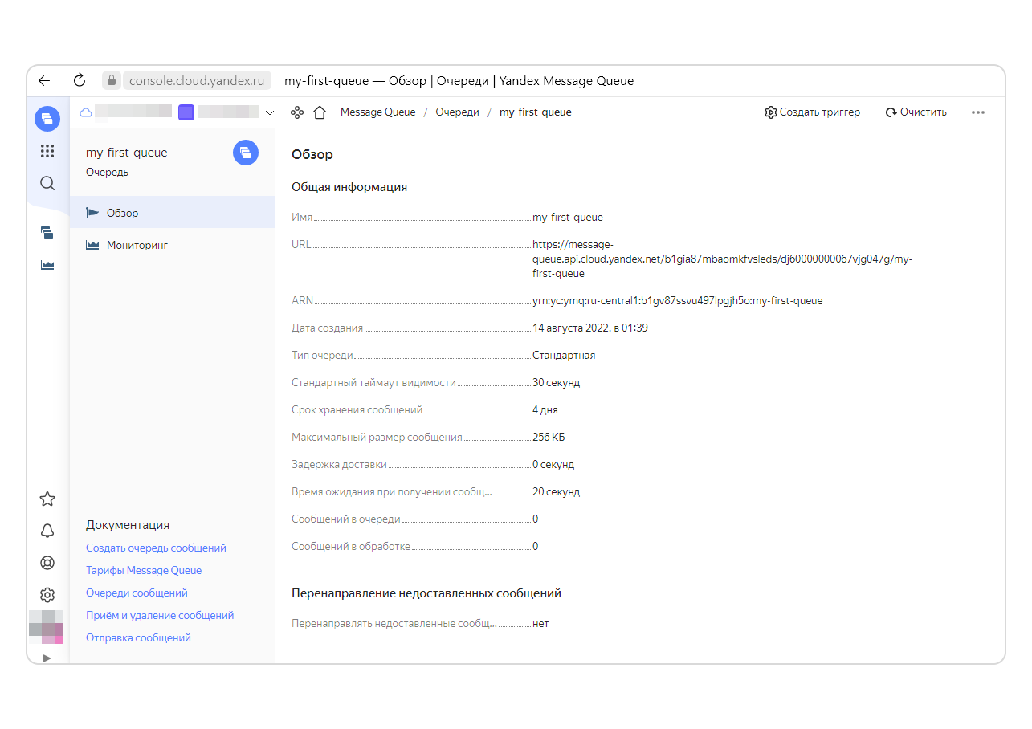Image resolution: width=1032 pixels, height=729 pixels.
Task: Open the all services grid icon
Action: pyautogui.click(x=47, y=151)
